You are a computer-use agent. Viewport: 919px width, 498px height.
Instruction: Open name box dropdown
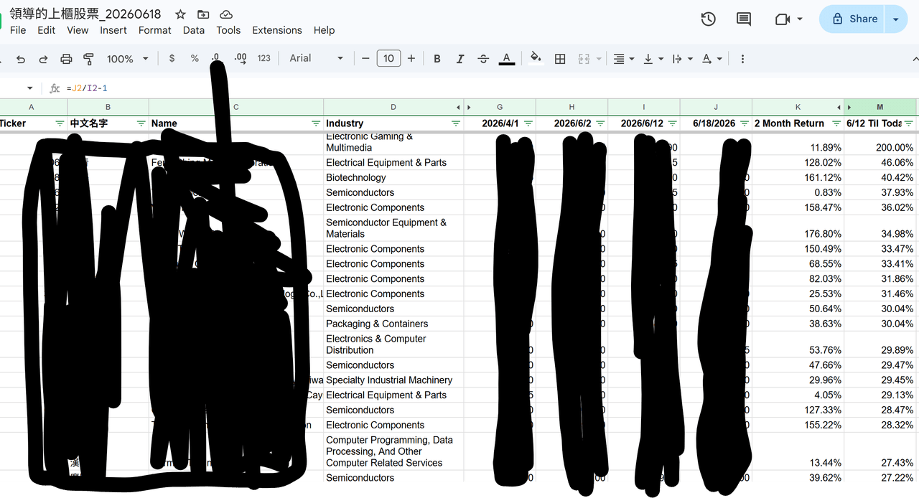coord(30,88)
